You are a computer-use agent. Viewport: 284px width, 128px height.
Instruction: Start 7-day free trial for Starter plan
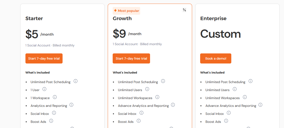tap(44, 59)
